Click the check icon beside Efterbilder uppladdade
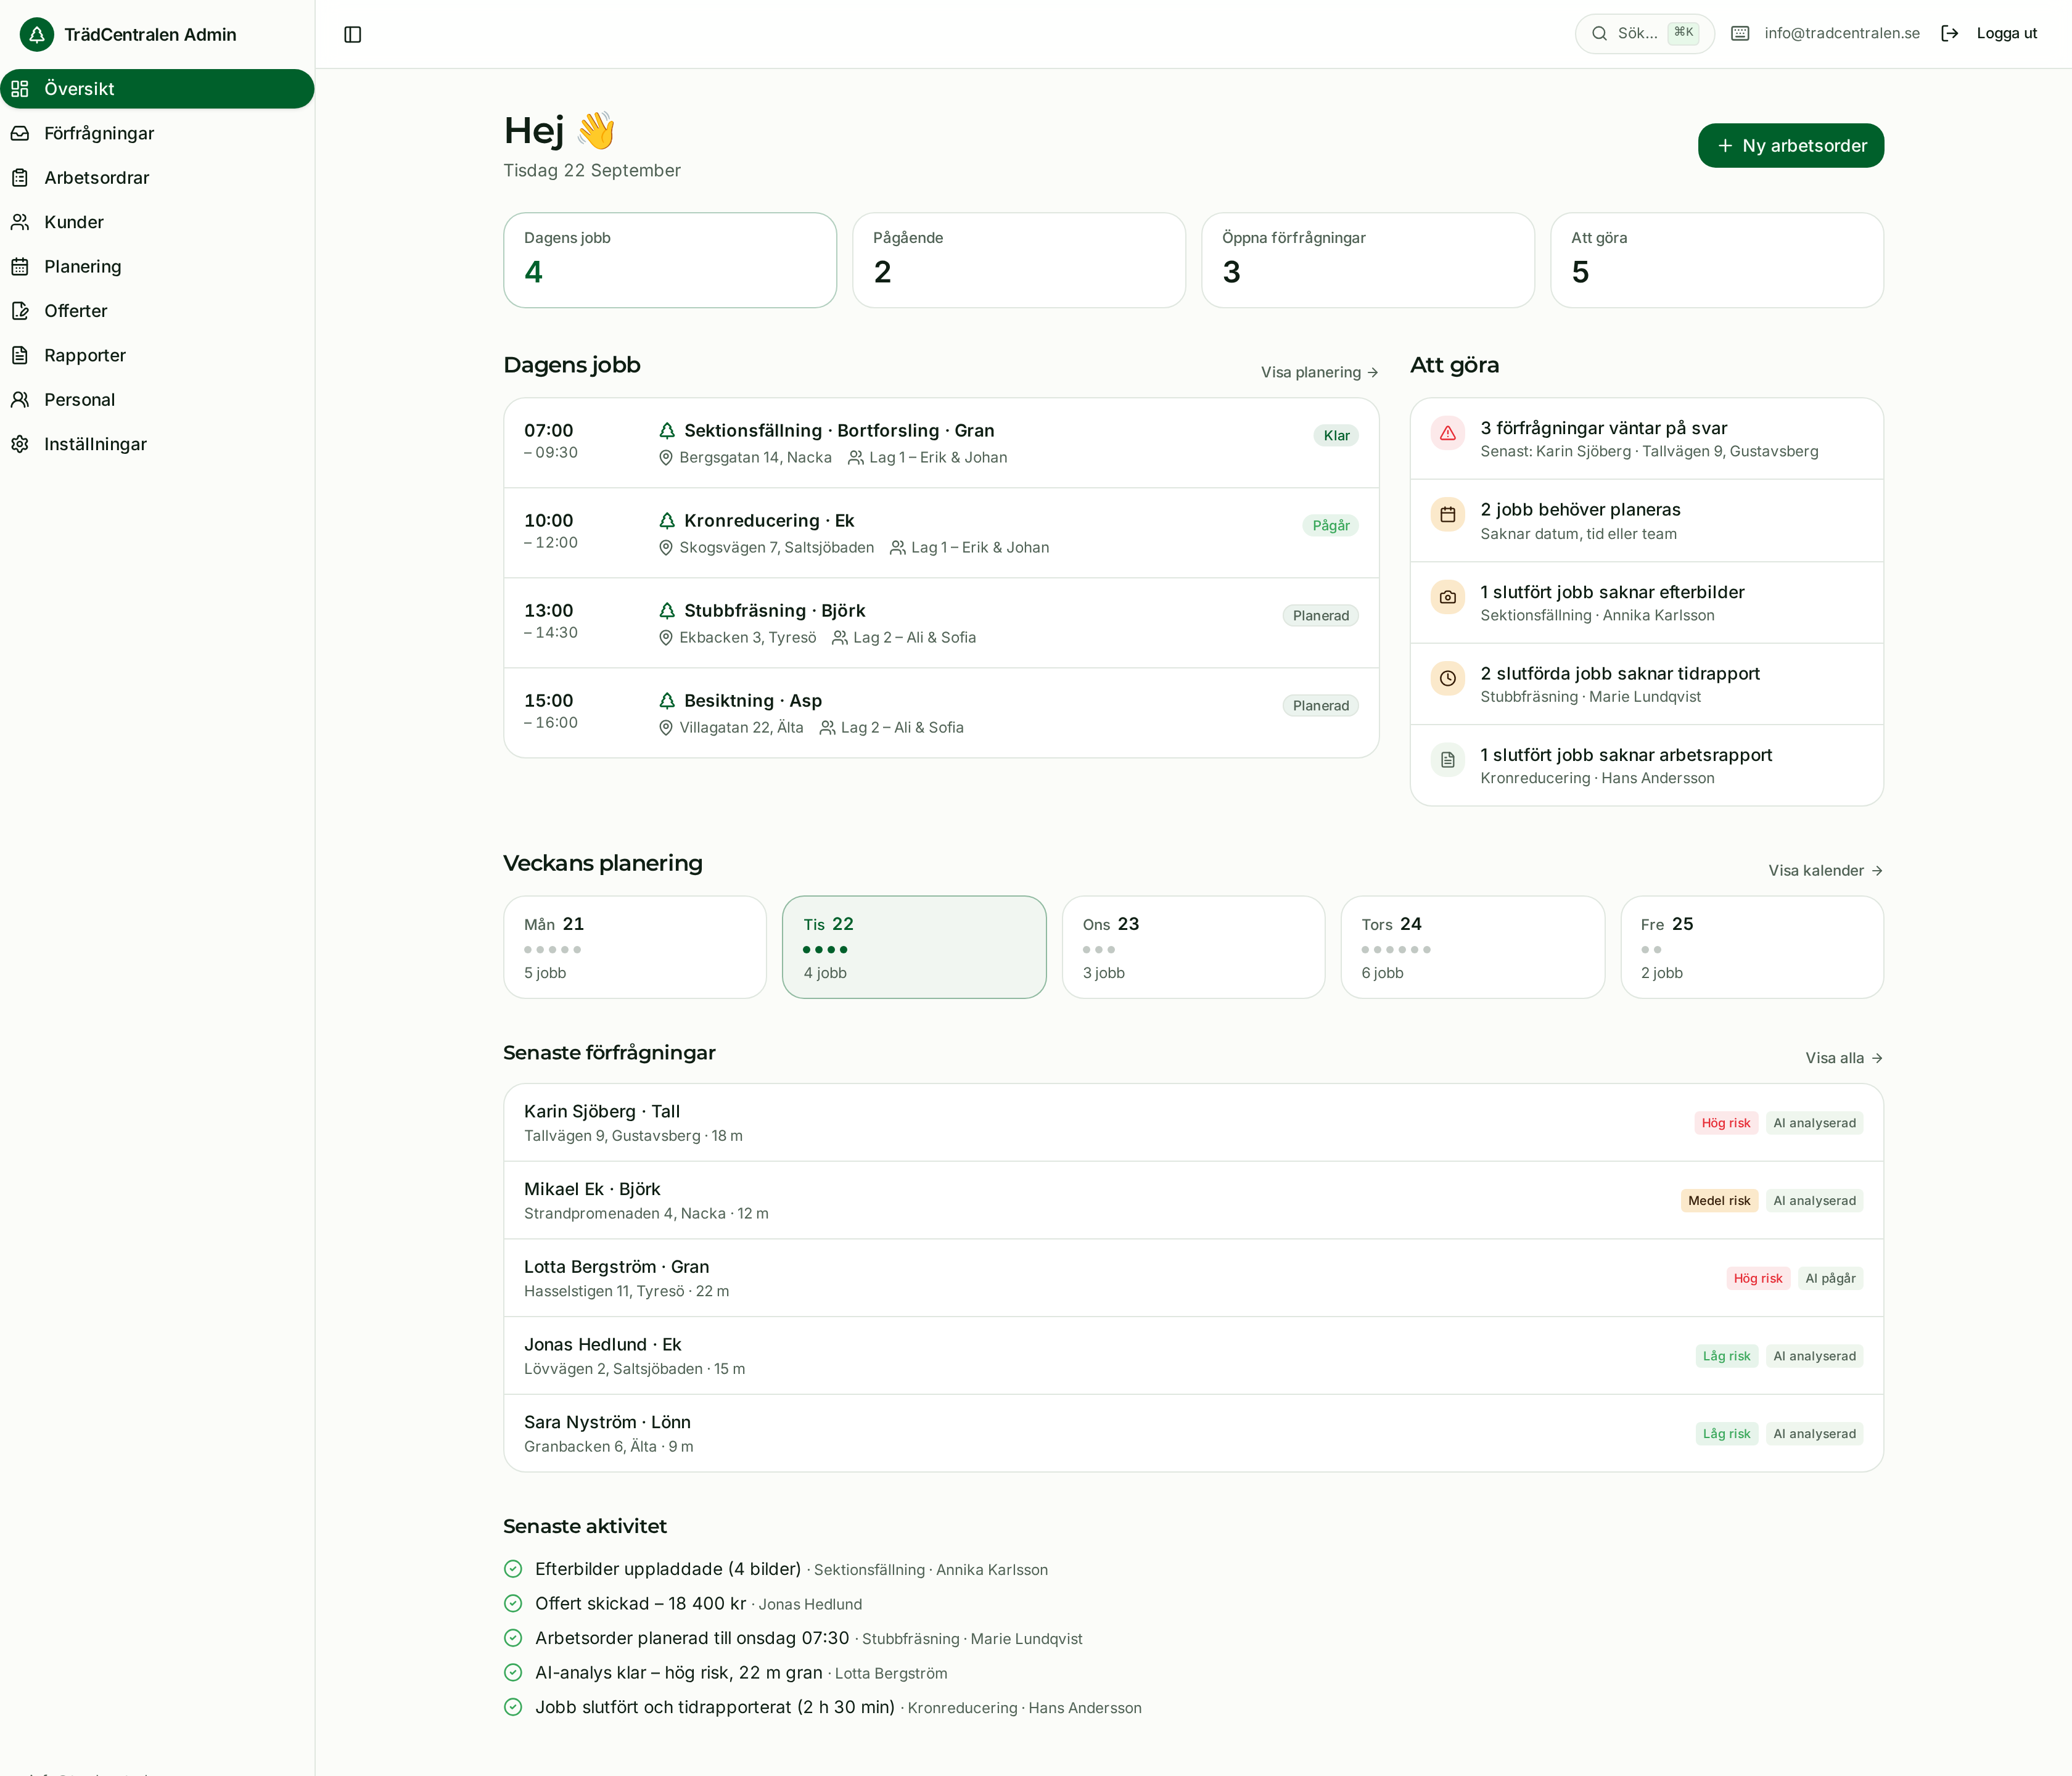Image resolution: width=2072 pixels, height=1776 pixels. pos(513,1569)
